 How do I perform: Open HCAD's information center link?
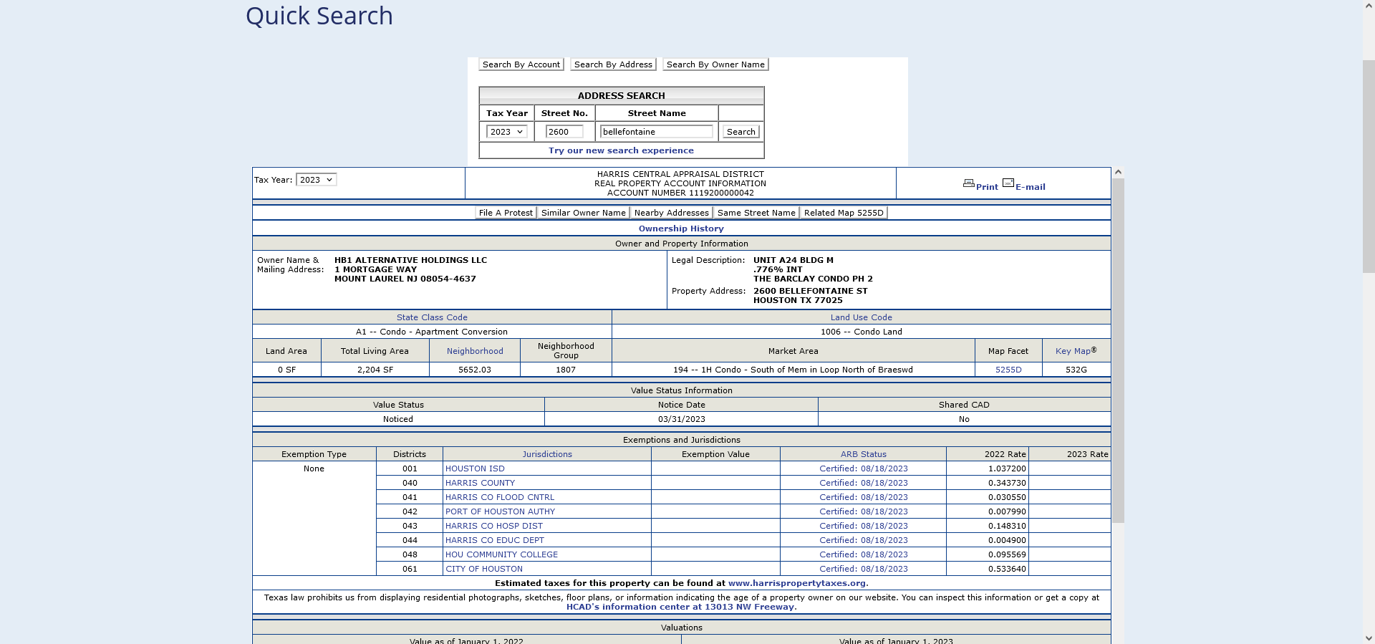tap(680, 607)
